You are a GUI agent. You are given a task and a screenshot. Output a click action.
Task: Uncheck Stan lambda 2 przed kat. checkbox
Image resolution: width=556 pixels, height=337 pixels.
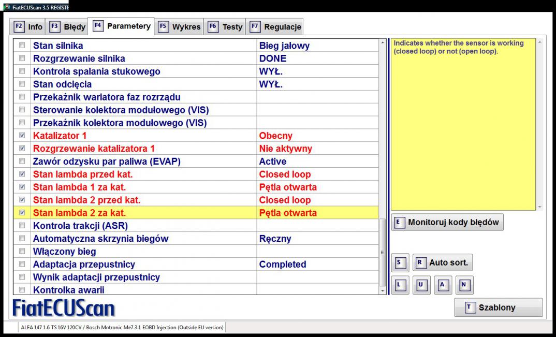point(22,200)
